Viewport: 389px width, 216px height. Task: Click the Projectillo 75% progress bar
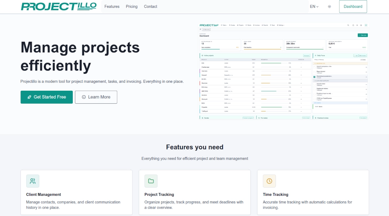(272, 107)
